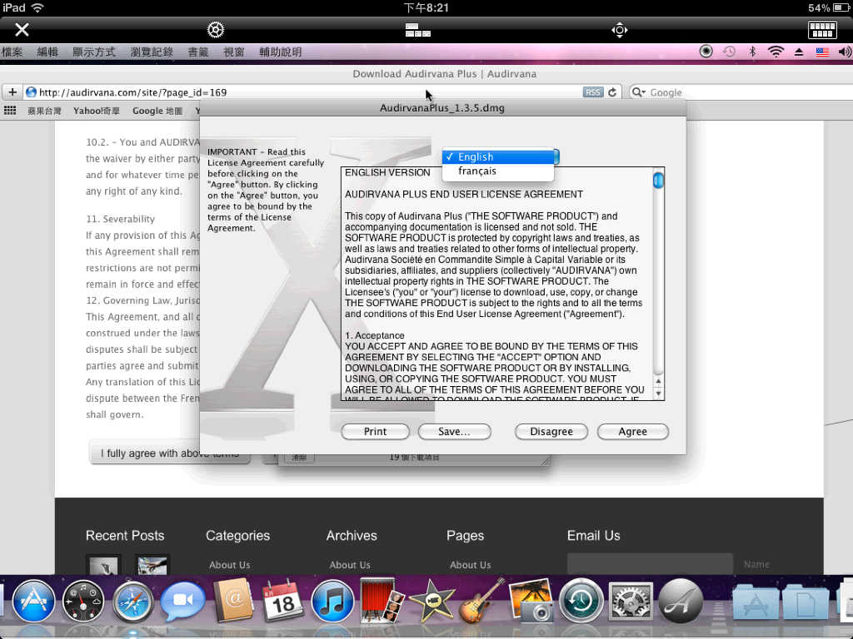Open Photo Booth in the Dock

pyautogui.click(x=382, y=601)
